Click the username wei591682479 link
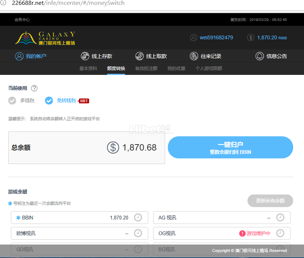304x258 pixels. point(216,37)
